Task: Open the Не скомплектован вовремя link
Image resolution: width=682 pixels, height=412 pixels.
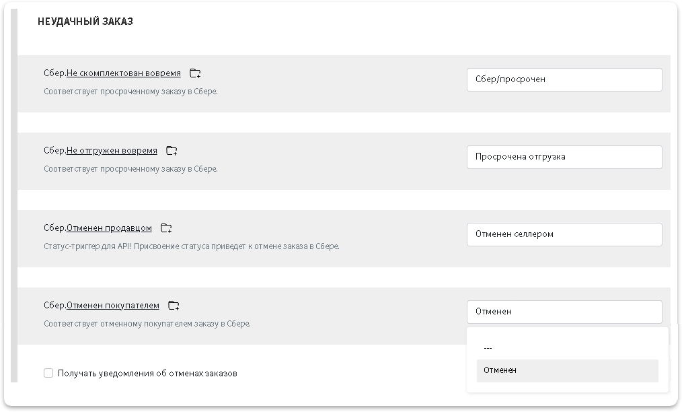Action: [124, 73]
